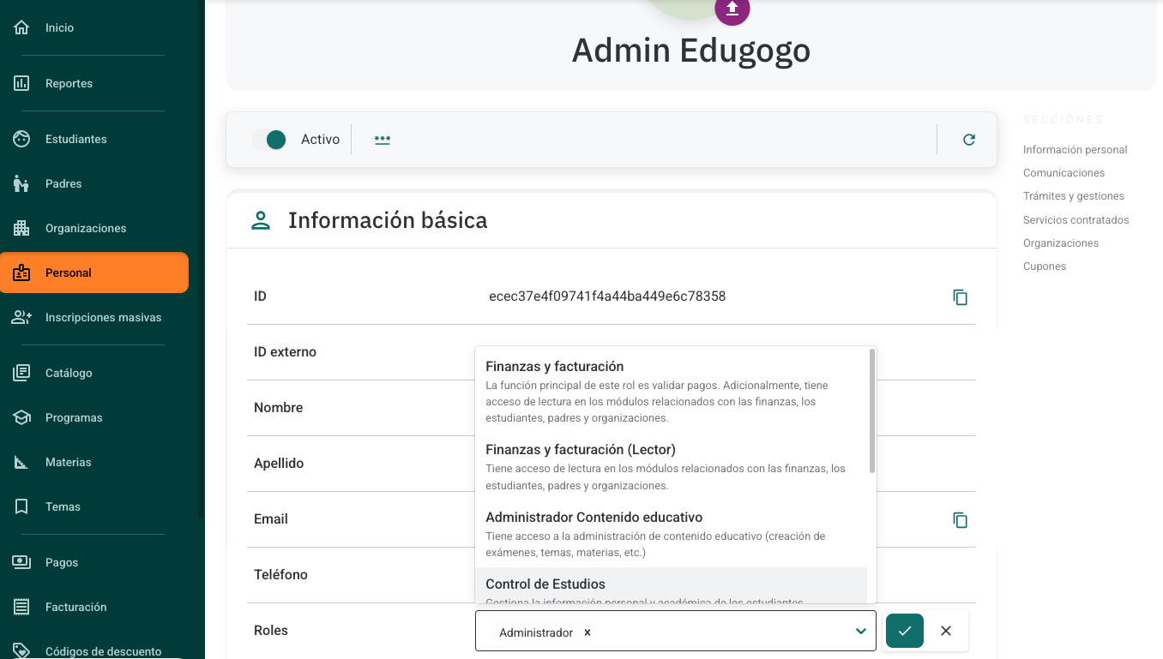This screenshot has width=1163, height=659.
Task: Click the Pagos money icon
Action: pyautogui.click(x=21, y=563)
